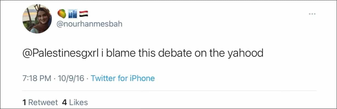Screen dimensions: 337x109
Task: Open the round profile photo avatar
Action: pyautogui.click(x=37, y=19)
